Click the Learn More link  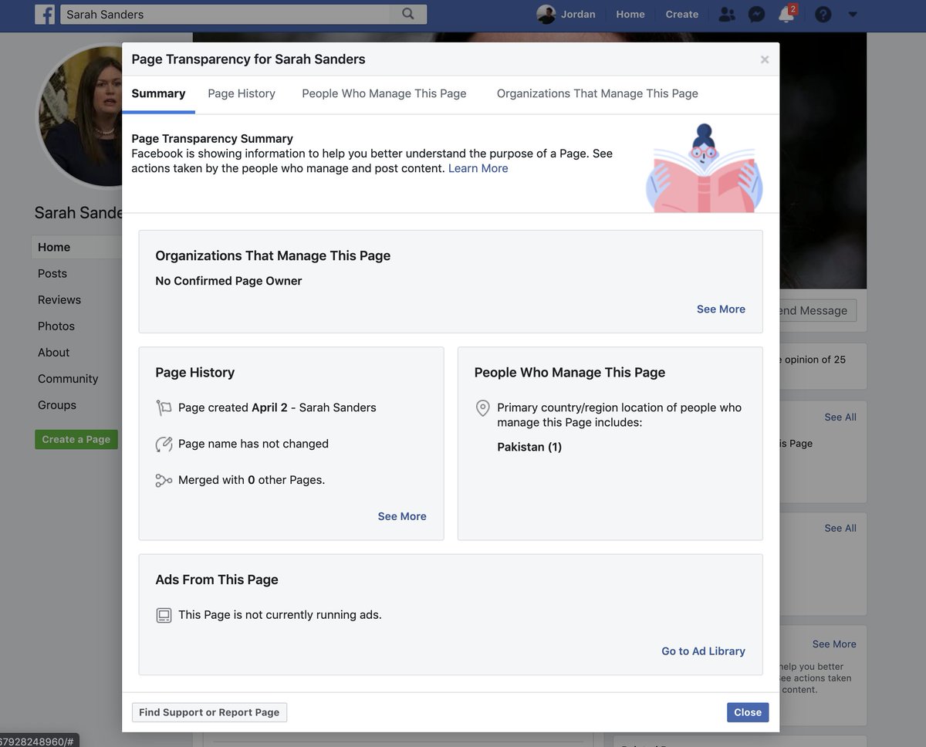pos(478,167)
